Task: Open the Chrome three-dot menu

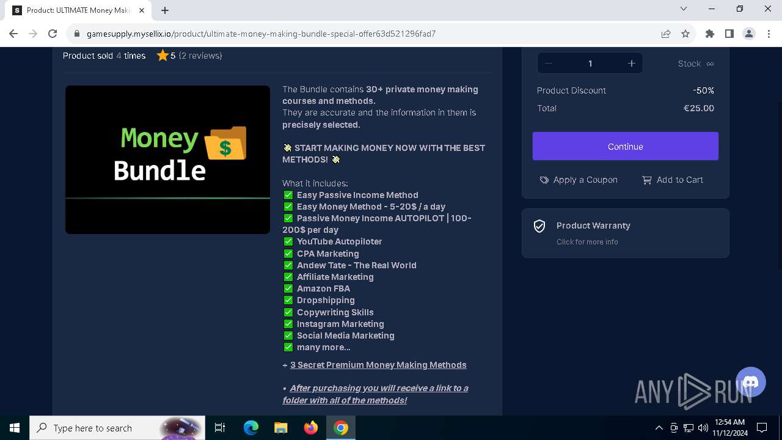Action: (x=769, y=34)
